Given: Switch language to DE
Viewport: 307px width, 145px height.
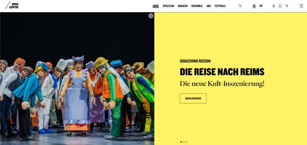Looking at the screenshot, I should (254, 6).
